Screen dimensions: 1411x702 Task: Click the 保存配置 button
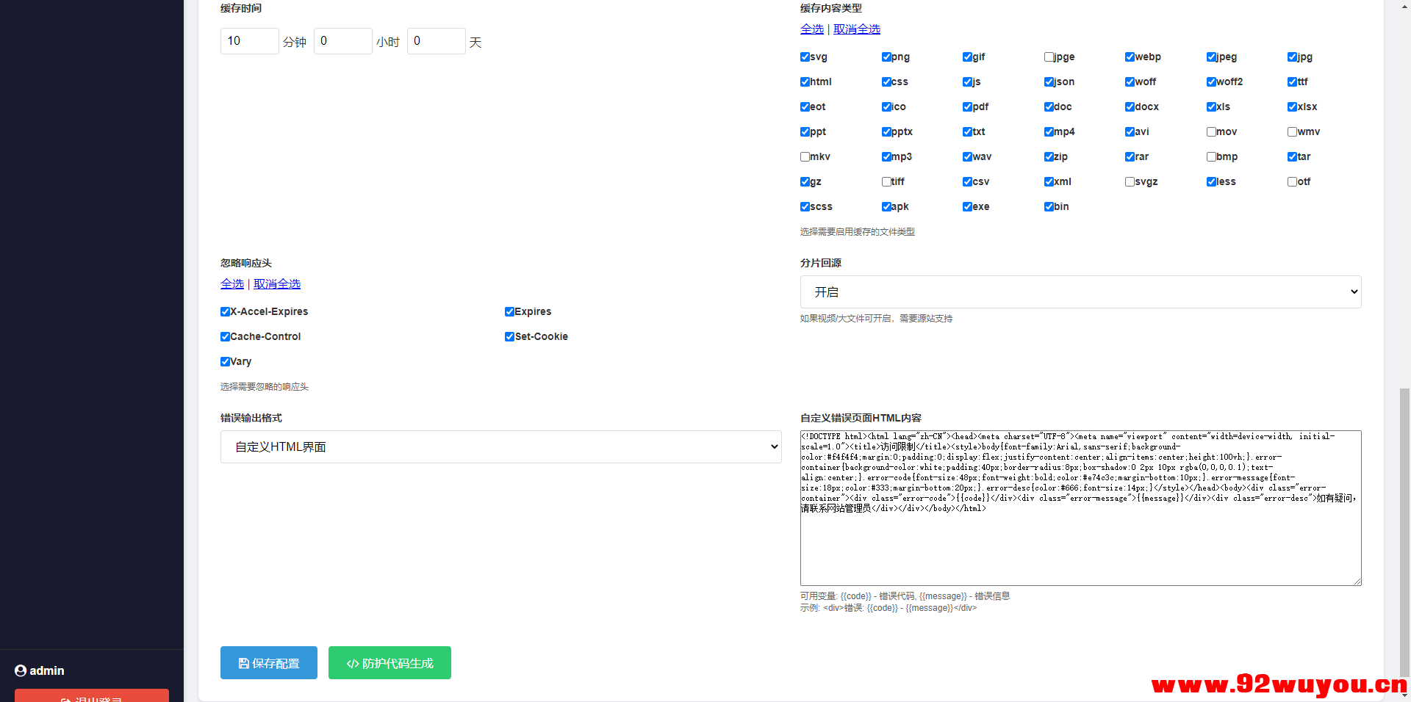point(268,662)
